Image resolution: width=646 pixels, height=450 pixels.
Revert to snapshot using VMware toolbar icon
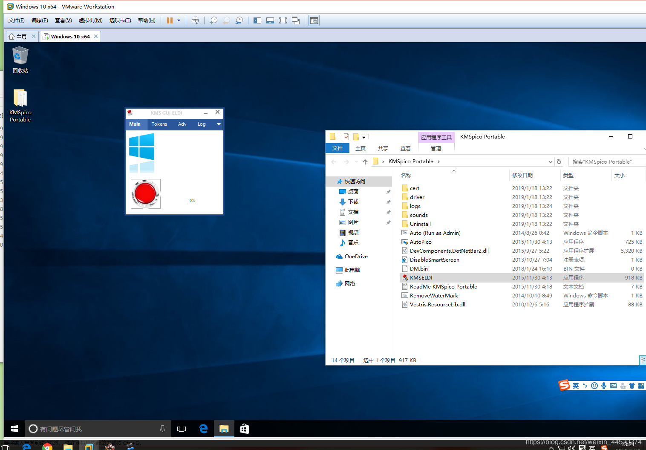226,20
